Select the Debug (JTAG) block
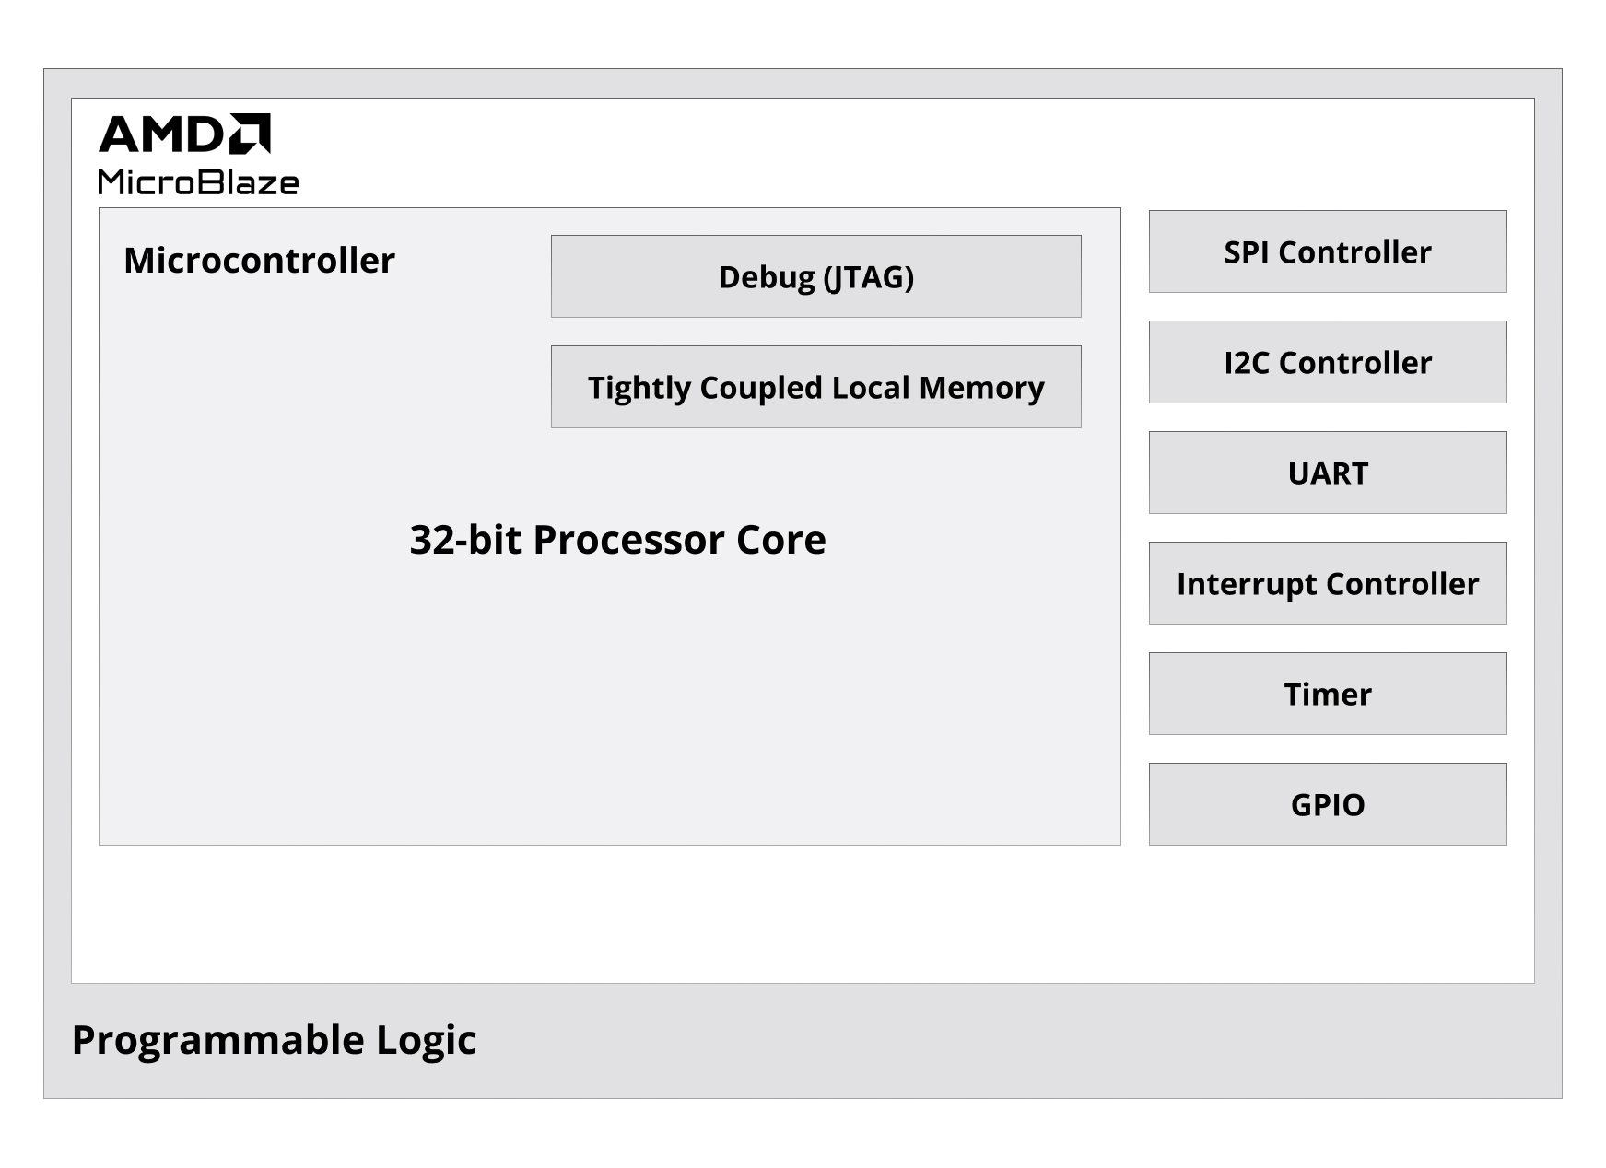 [x=815, y=276]
